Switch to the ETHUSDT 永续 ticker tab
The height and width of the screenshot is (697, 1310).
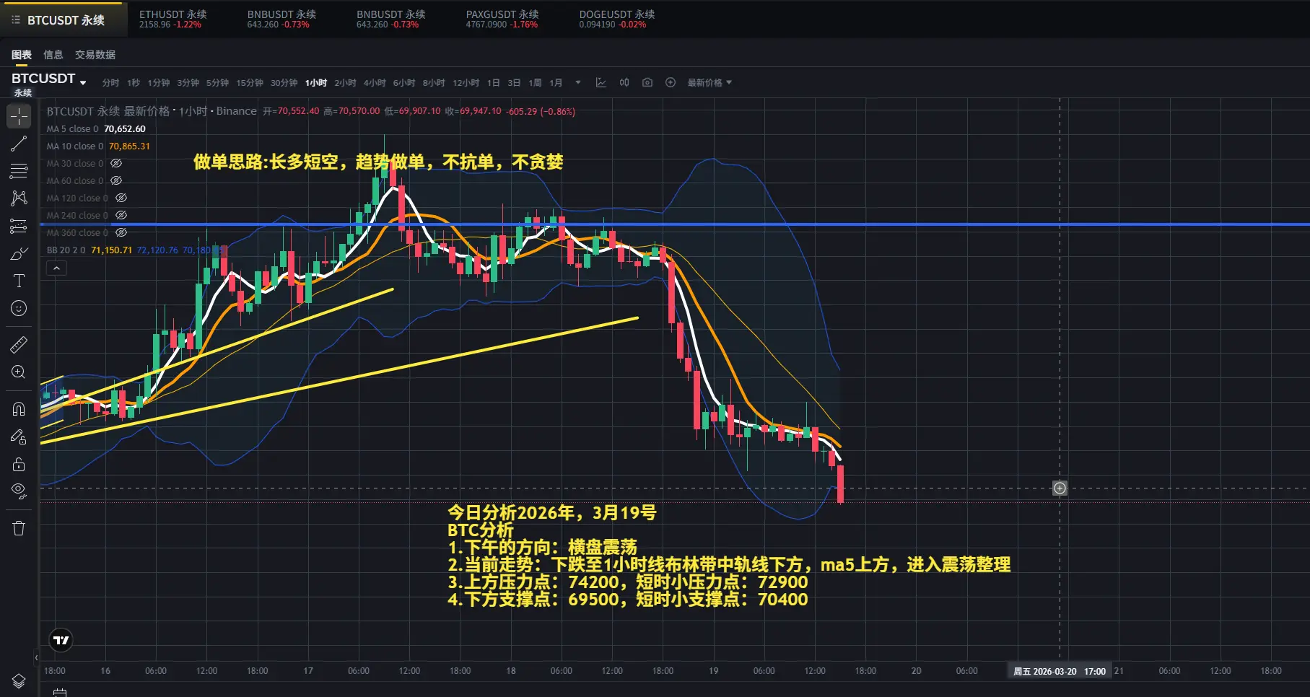point(173,19)
